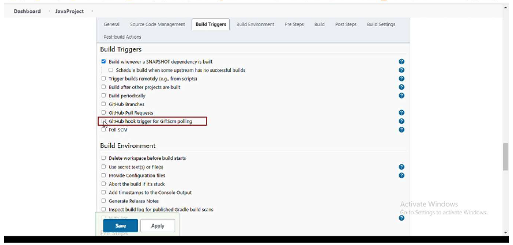Uncheck Build whenever a SNAPSHOT dependency is built
The width and height of the screenshot is (513, 245).
coord(103,61)
